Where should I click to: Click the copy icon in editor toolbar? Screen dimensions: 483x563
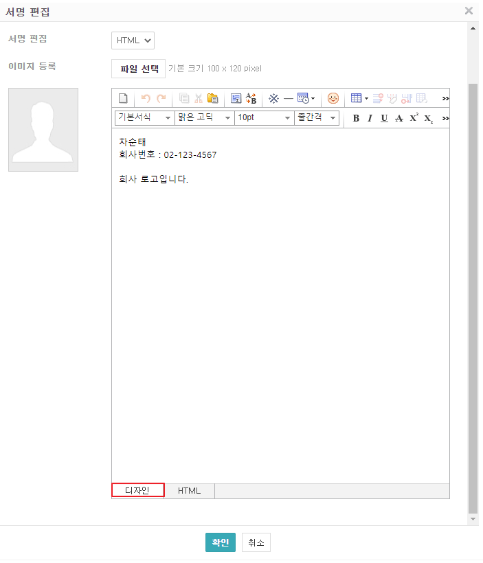click(184, 98)
